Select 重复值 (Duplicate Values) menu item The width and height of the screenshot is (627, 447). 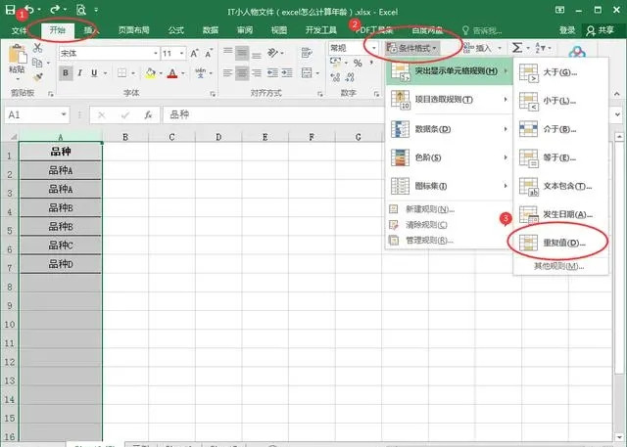(564, 242)
